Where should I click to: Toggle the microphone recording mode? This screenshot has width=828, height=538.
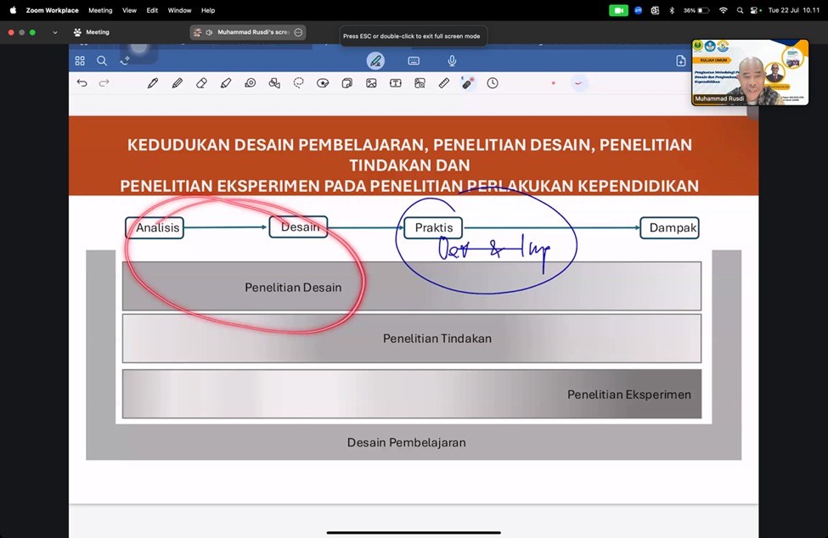[x=452, y=61]
